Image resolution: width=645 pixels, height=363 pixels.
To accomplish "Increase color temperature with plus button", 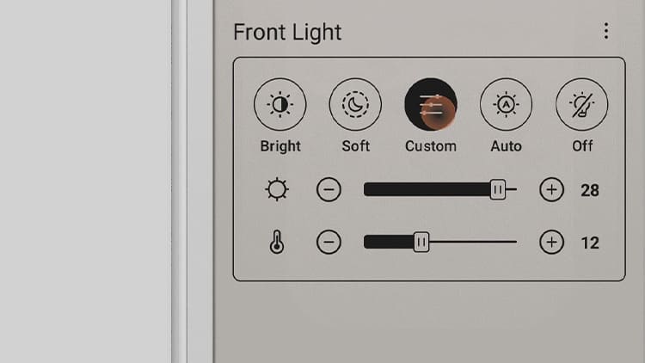I will click(551, 243).
